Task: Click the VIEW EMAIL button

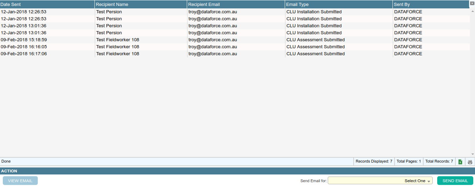Action: point(20,181)
